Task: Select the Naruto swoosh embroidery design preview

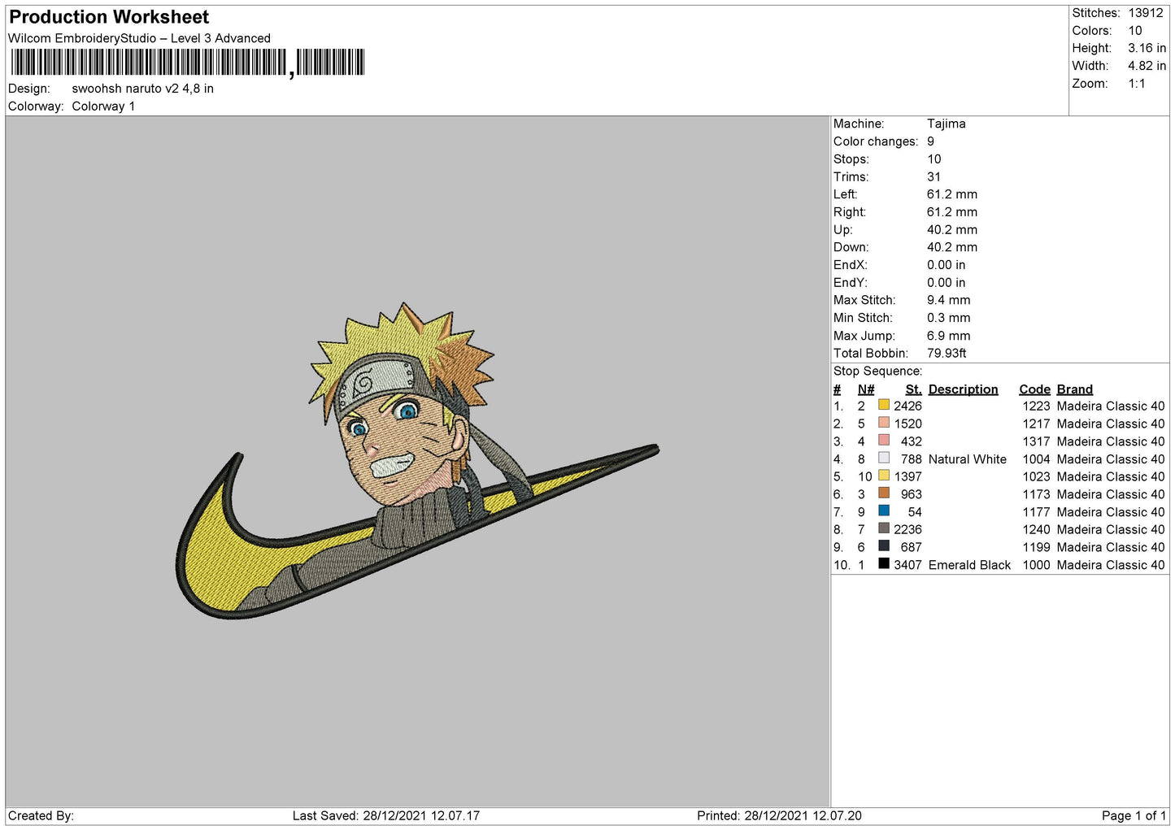Action: pos(416,462)
